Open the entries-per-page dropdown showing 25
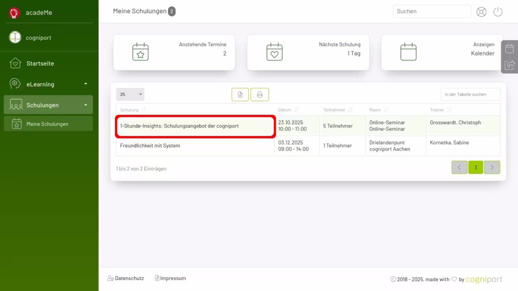The width and height of the screenshot is (518, 291). point(130,94)
